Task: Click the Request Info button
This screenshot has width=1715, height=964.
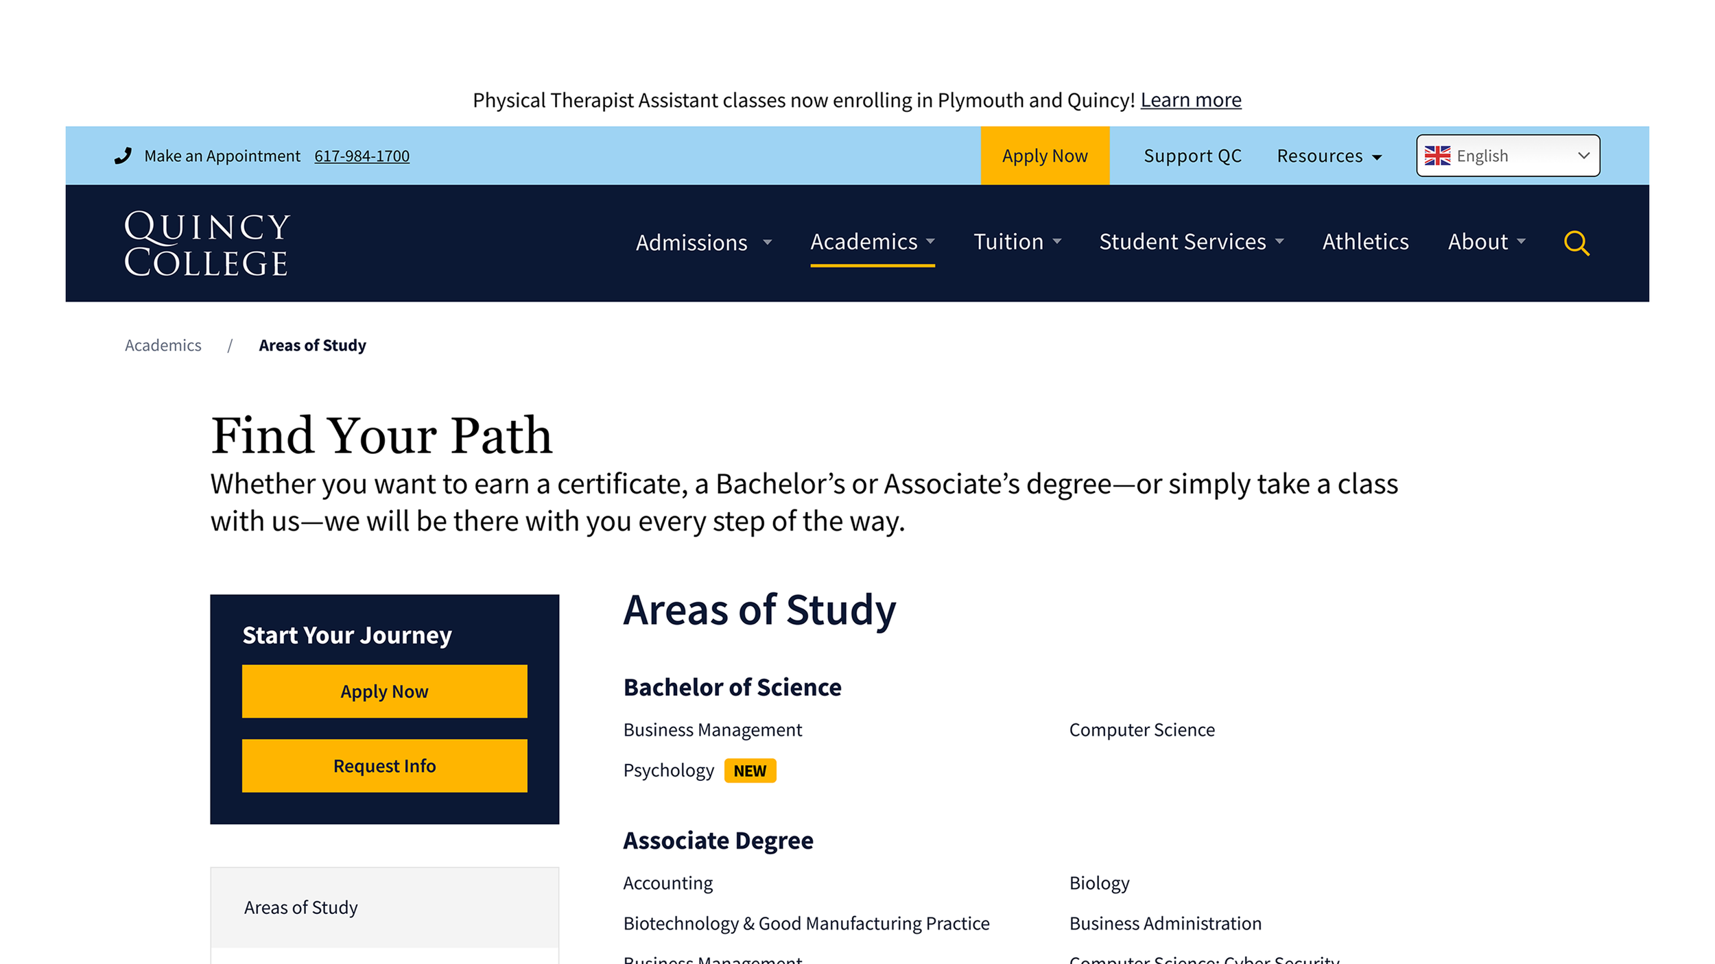Action: click(384, 766)
